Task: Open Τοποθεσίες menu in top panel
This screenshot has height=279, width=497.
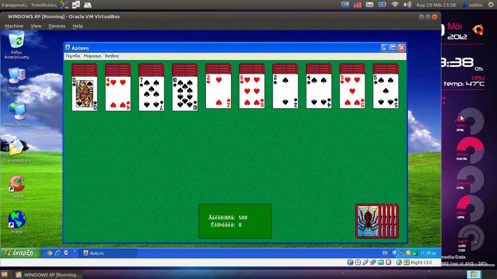Action: coord(44,5)
